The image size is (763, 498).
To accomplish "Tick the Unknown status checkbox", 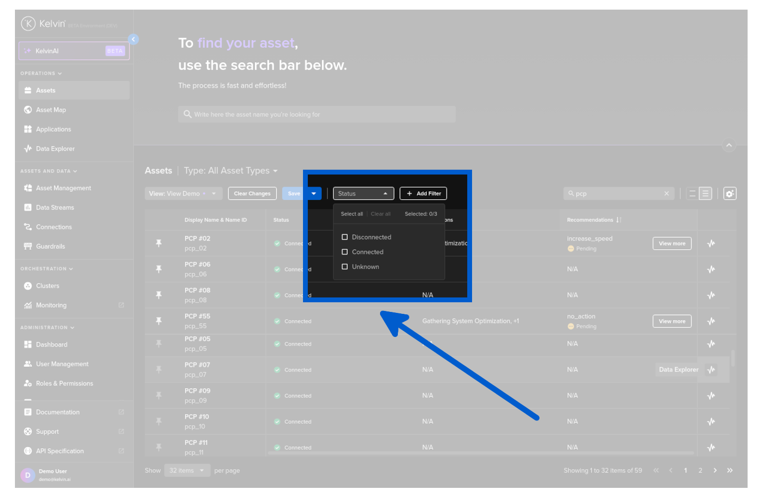I will pos(344,267).
